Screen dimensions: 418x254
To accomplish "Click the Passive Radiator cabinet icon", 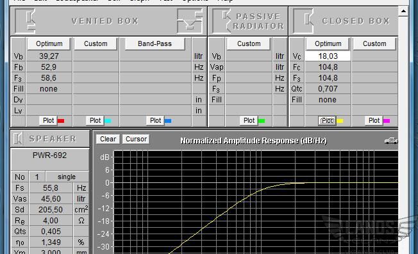I will (222, 21).
